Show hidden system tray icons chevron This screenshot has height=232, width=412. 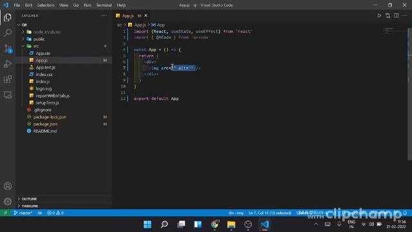pyautogui.click(x=316, y=224)
